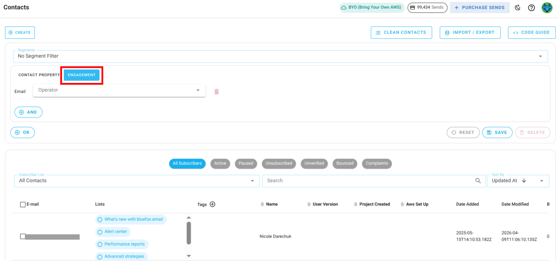Filter by Unsubscribed contacts
The height and width of the screenshot is (261, 558).
click(x=279, y=163)
